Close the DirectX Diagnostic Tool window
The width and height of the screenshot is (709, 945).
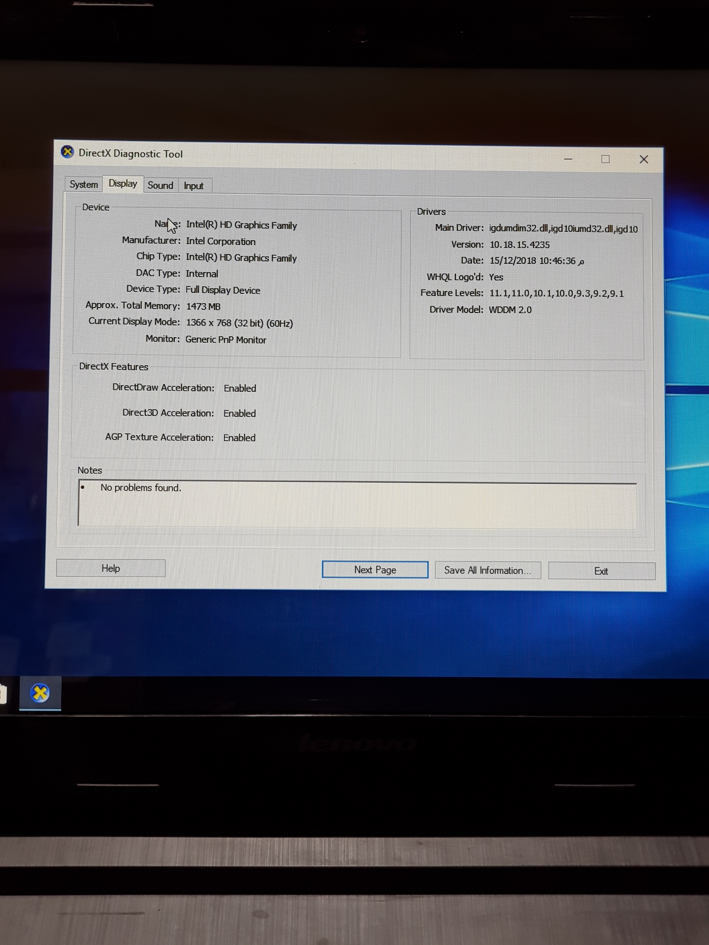[644, 159]
